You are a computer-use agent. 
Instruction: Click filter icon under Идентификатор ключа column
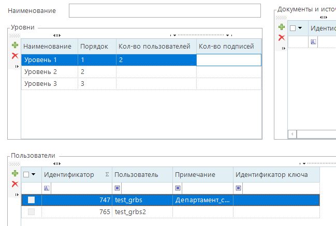[x=238, y=188]
